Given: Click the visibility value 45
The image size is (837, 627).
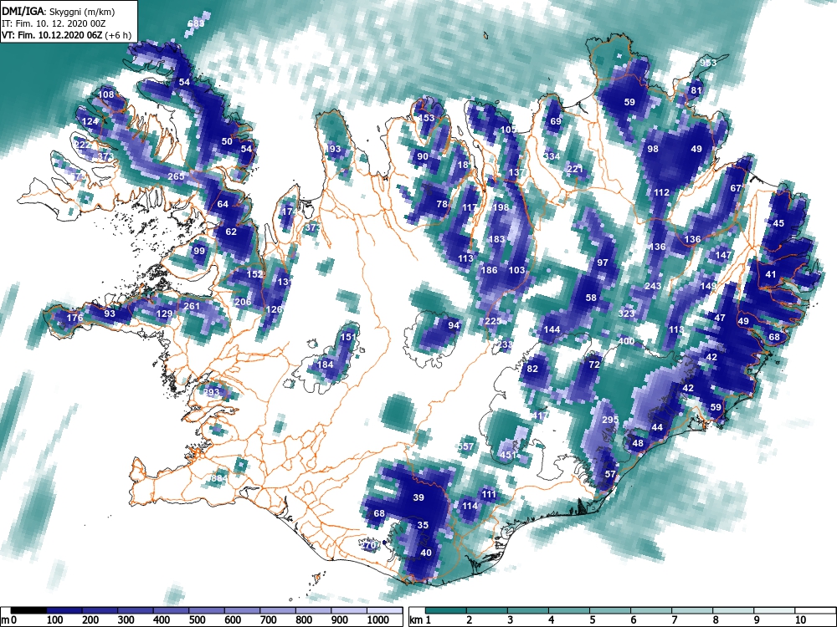Looking at the screenshot, I should [778, 223].
